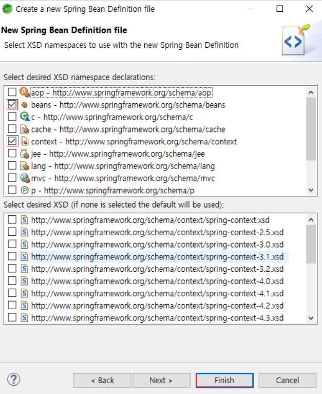Tick the jee namespace checkbox
The image size is (322, 394).
coord(12,153)
